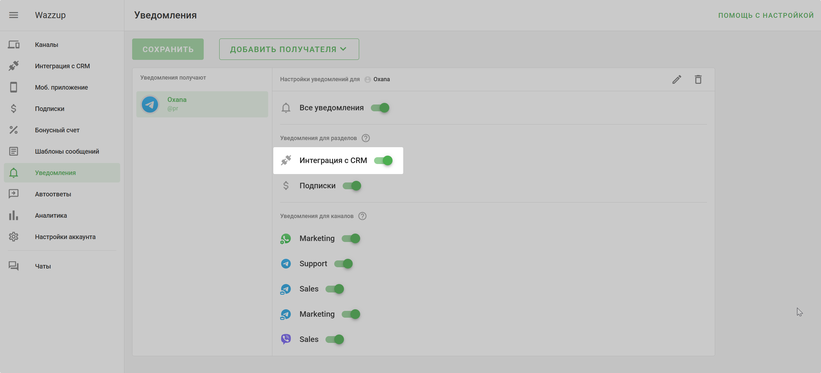Click the Чаты chat bubbles icon
Image resolution: width=821 pixels, height=373 pixels.
pos(14,266)
